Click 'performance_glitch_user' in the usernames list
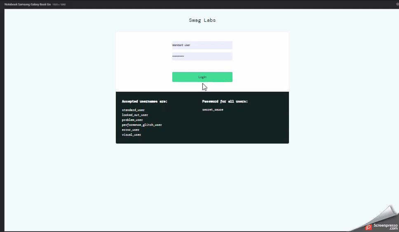Screen dimensions: 399x232 pos(142,125)
